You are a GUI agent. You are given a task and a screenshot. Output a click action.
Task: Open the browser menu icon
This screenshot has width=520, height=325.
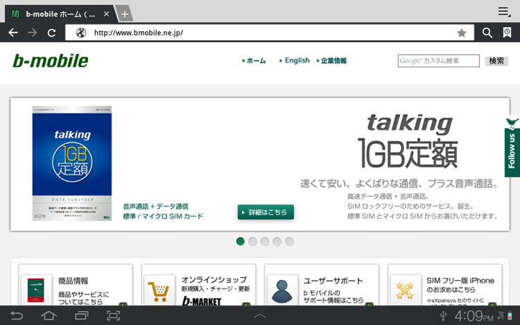[504, 12]
